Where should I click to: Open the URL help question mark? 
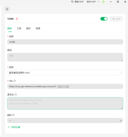click(14, 81)
